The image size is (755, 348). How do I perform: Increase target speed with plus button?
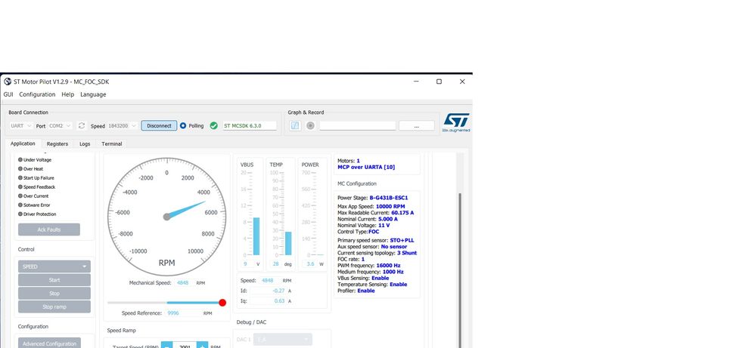pos(202,346)
